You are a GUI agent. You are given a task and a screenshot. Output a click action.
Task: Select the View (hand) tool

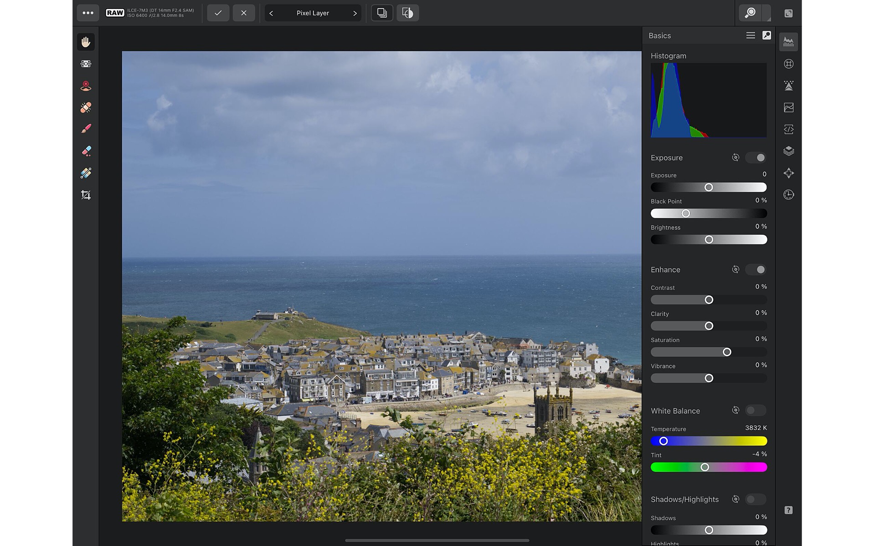click(86, 42)
